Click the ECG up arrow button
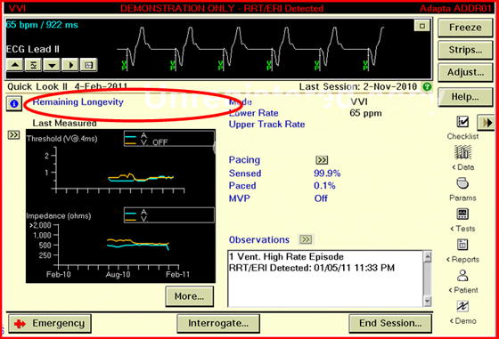The image size is (499, 339). point(14,65)
